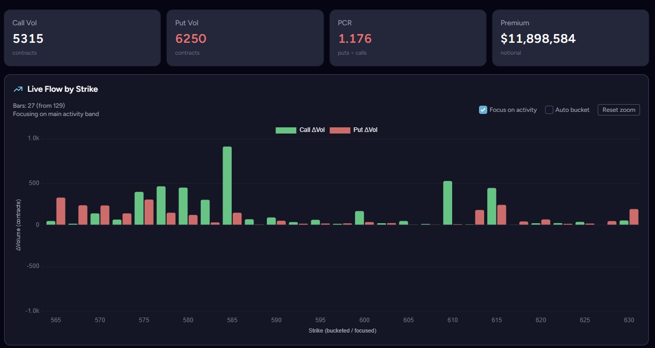The height and width of the screenshot is (348, 655).
Task: Open the Premium notional stat card
Action: pos(570,38)
